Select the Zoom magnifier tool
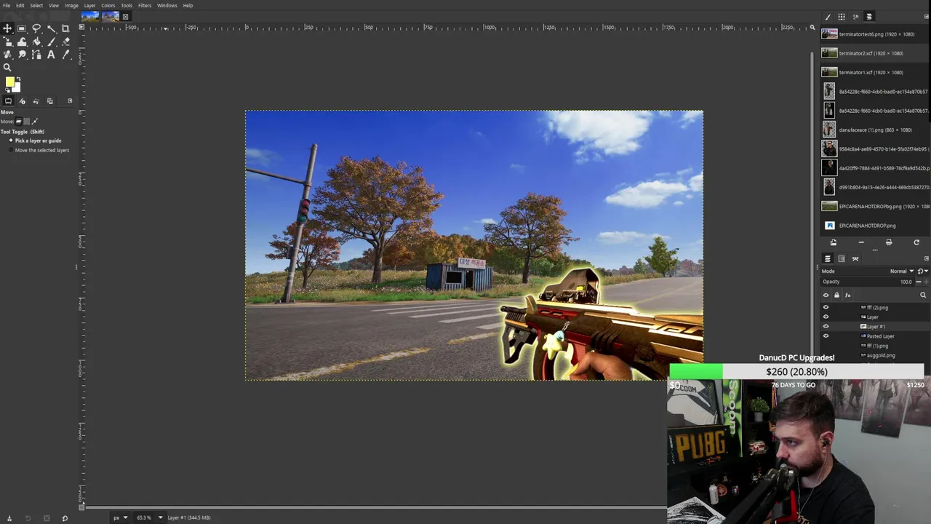The image size is (931, 524). pos(7,68)
